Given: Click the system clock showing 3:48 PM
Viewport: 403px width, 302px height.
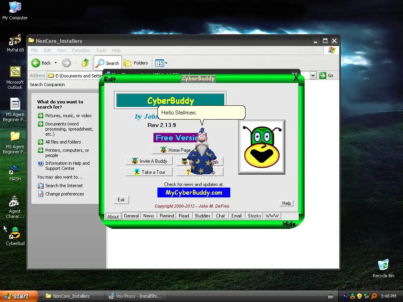Looking at the screenshot, I should click(x=388, y=296).
